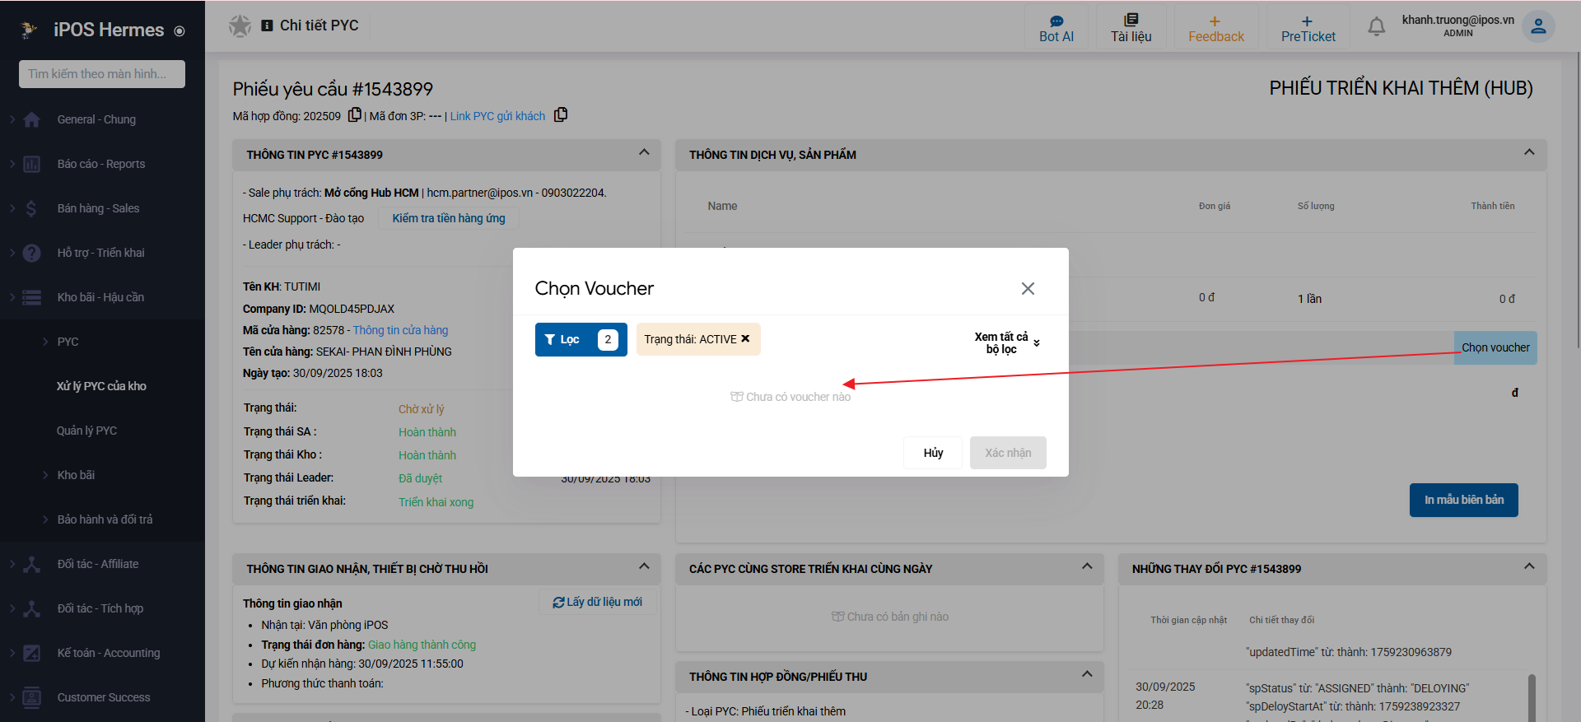Click the iPOS Hermes logo icon
The width and height of the screenshot is (1581, 722).
coord(29,30)
